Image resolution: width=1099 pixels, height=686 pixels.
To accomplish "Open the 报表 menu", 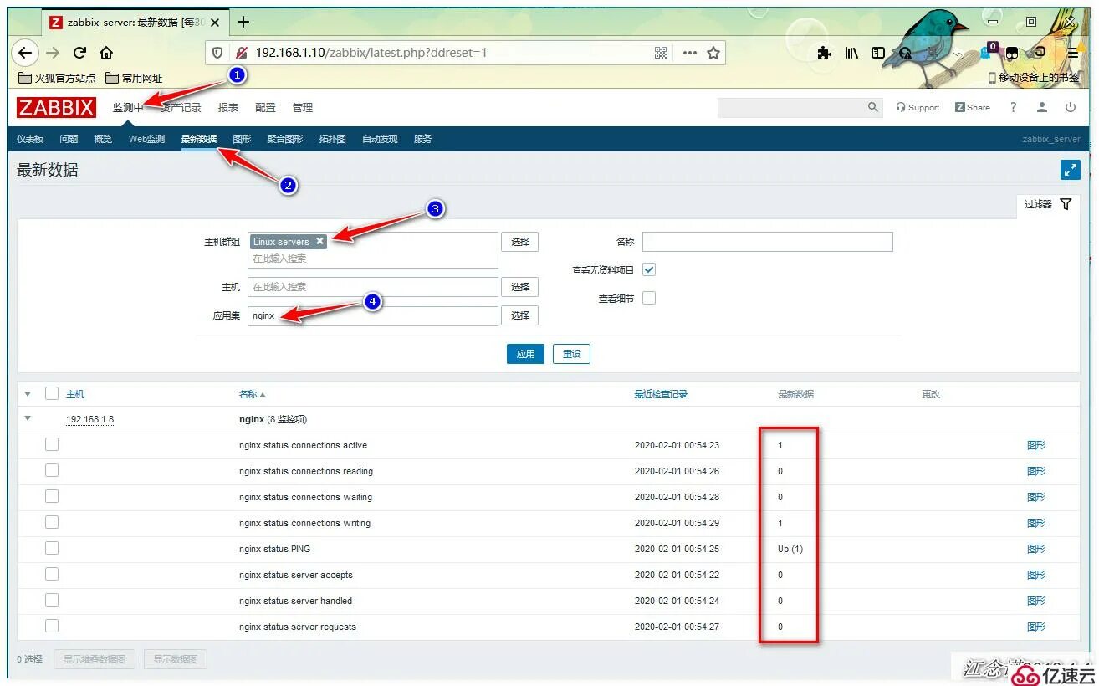I will [x=228, y=107].
